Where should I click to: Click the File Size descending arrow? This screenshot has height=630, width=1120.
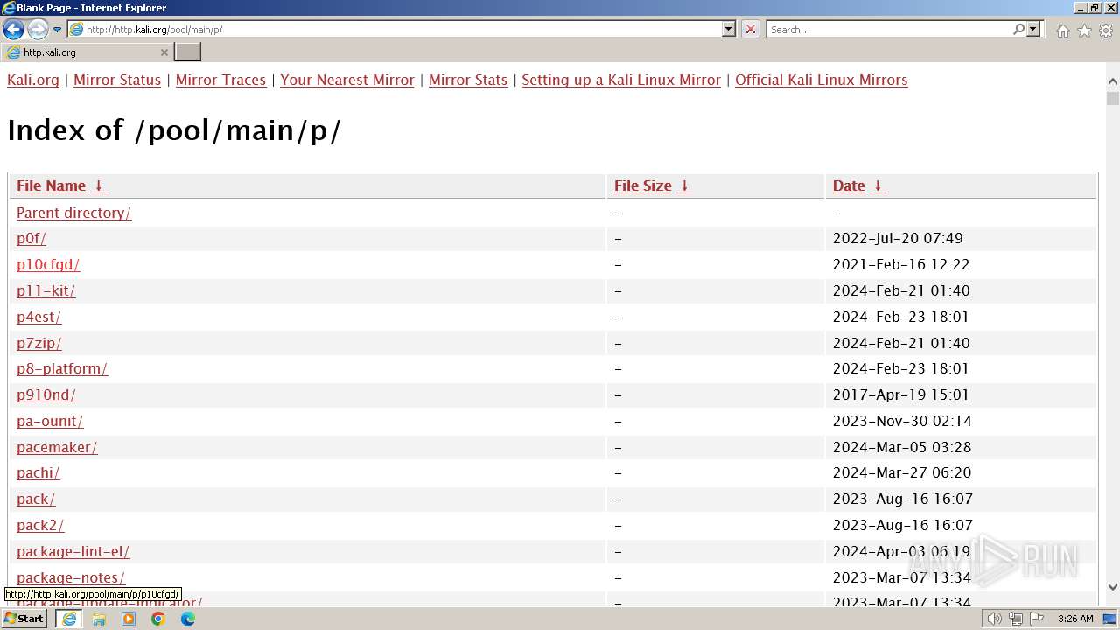click(x=684, y=185)
